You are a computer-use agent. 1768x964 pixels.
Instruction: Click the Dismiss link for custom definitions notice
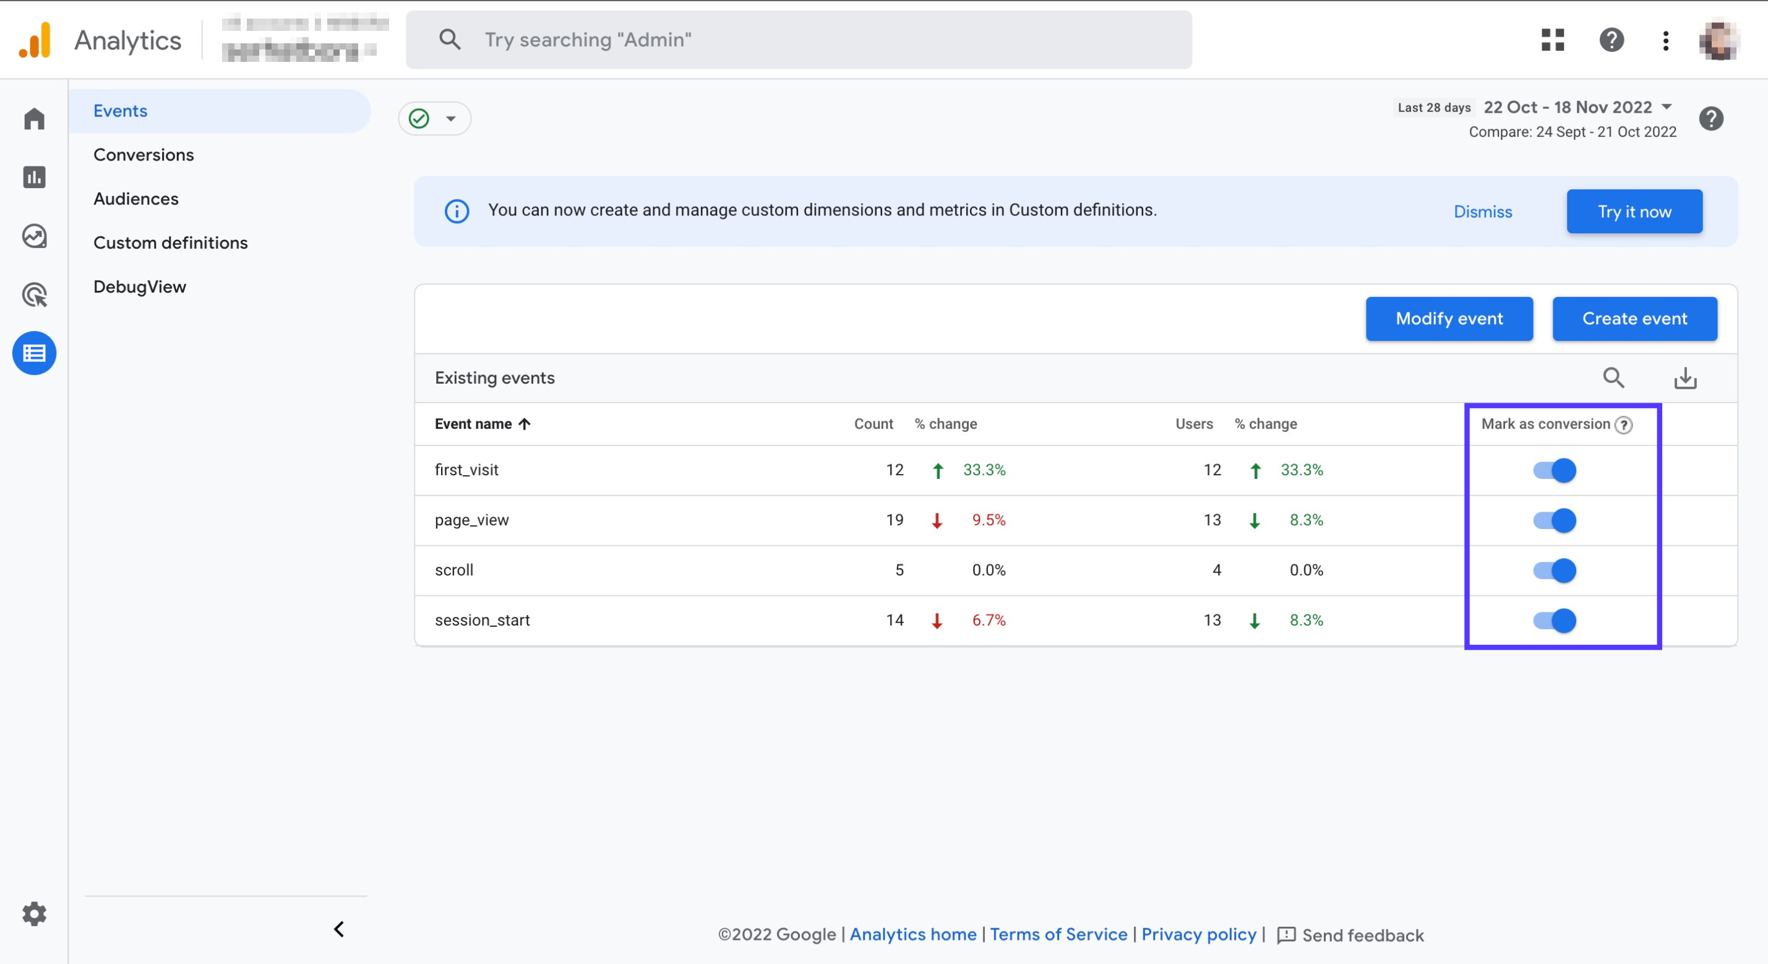coord(1483,212)
